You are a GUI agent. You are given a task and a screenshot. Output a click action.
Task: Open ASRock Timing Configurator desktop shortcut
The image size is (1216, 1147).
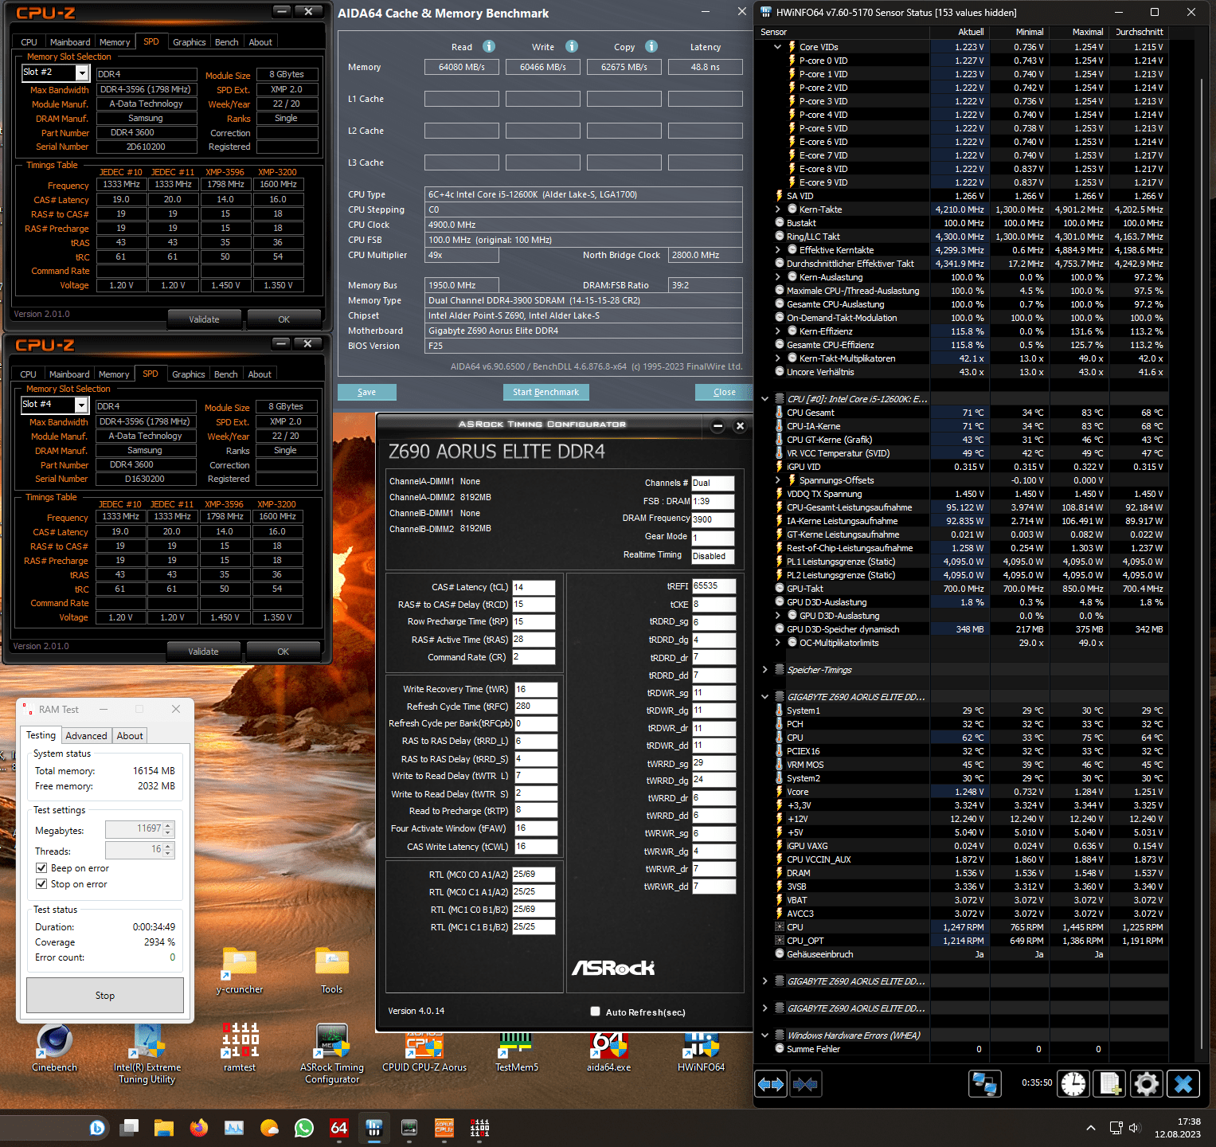tap(332, 1053)
